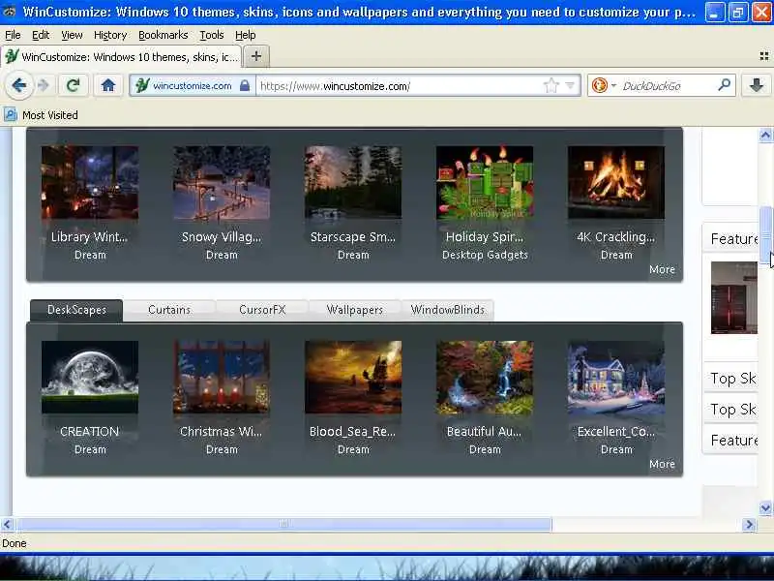Click the horizontal scrollbar right arrow
This screenshot has width=774, height=581.
coord(749,524)
